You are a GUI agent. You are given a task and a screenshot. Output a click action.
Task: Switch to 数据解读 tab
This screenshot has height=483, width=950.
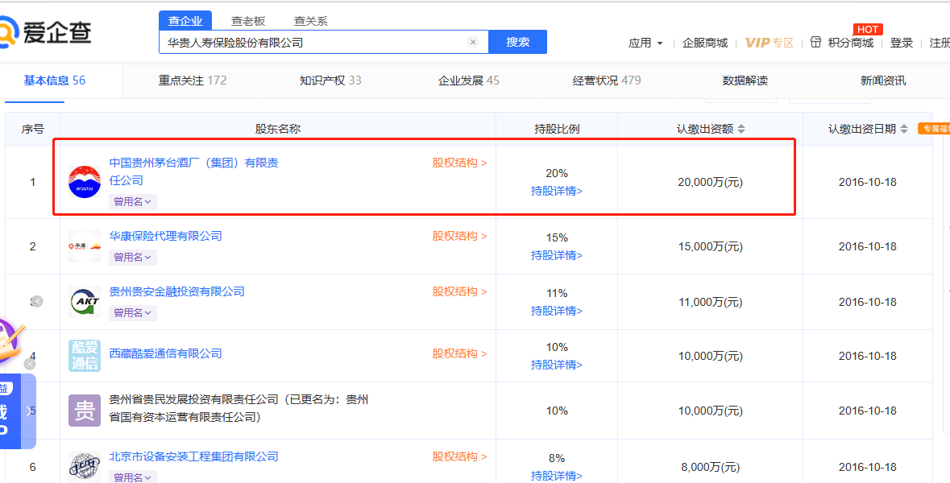click(745, 80)
